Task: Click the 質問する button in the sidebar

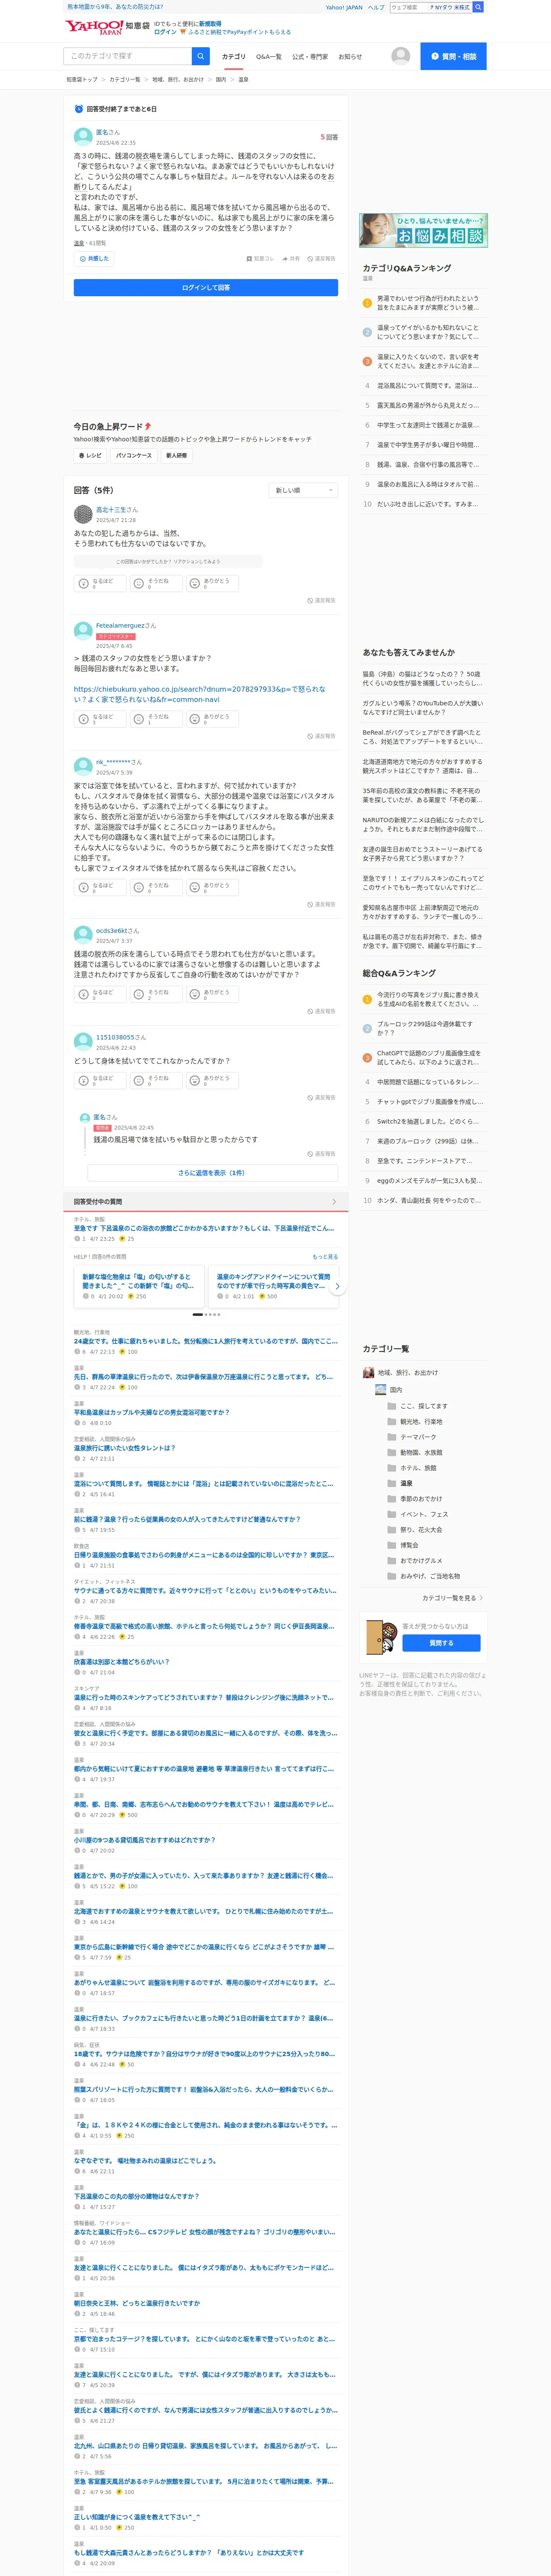Action: tap(441, 1642)
